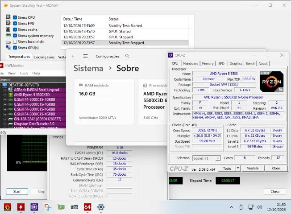
Task: Toggle Stress CPU checkbox
Action: [x=15, y=17]
